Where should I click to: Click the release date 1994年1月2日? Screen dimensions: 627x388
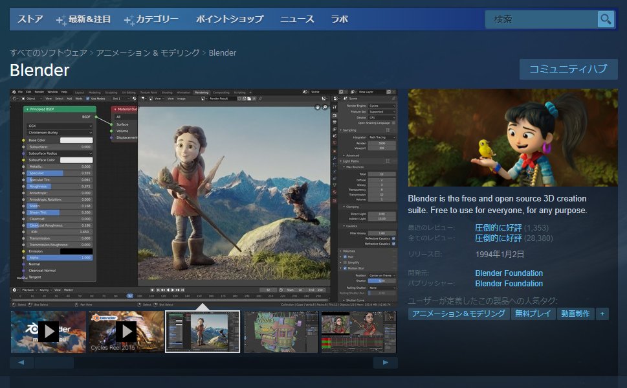pos(500,255)
